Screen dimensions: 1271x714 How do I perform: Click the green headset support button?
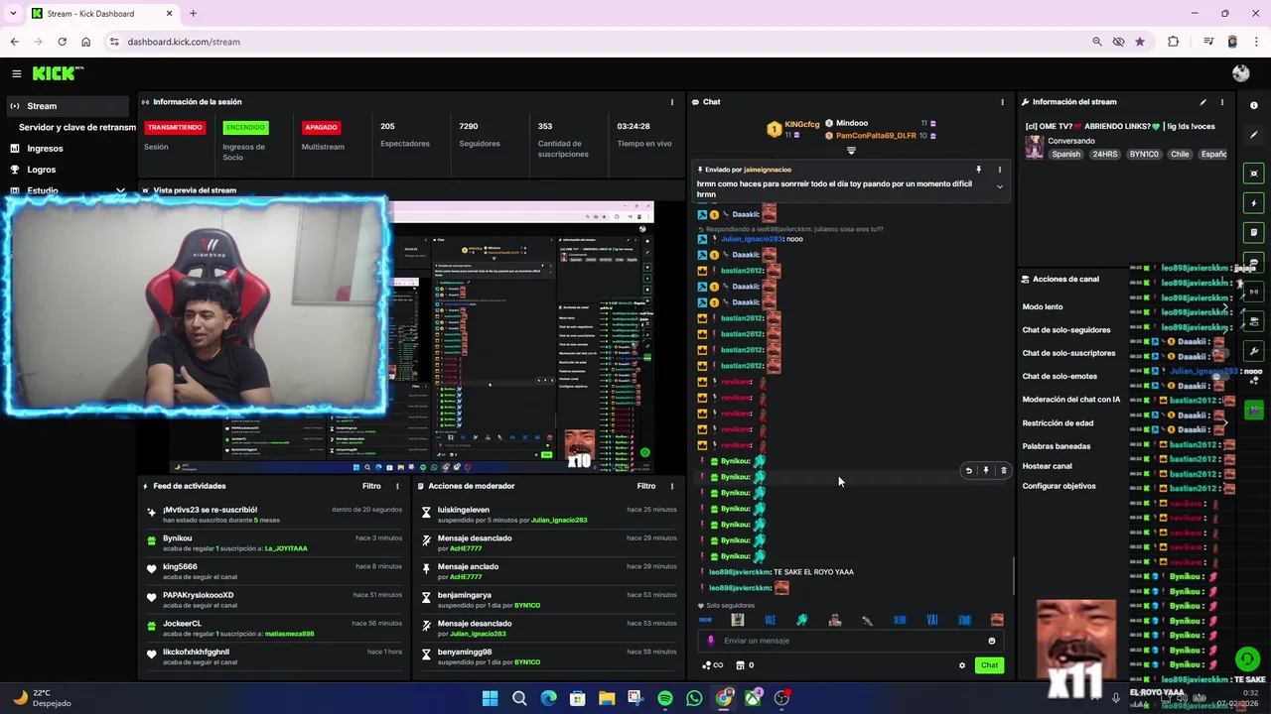[1247, 658]
